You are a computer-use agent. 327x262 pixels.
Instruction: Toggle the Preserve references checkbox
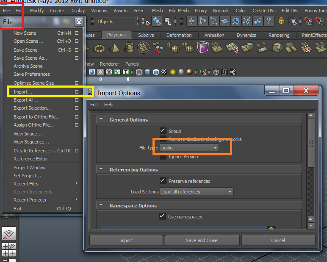(163, 181)
